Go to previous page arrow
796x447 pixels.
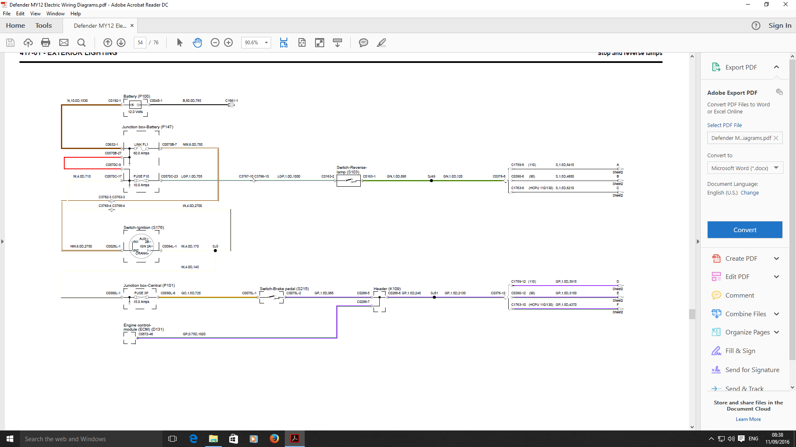[108, 43]
